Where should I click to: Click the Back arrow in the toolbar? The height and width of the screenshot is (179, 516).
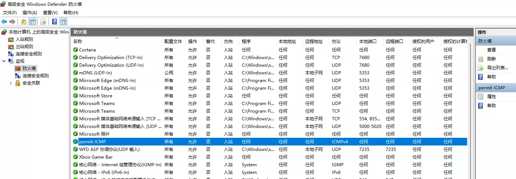pyautogui.click(x=4, y=22)
